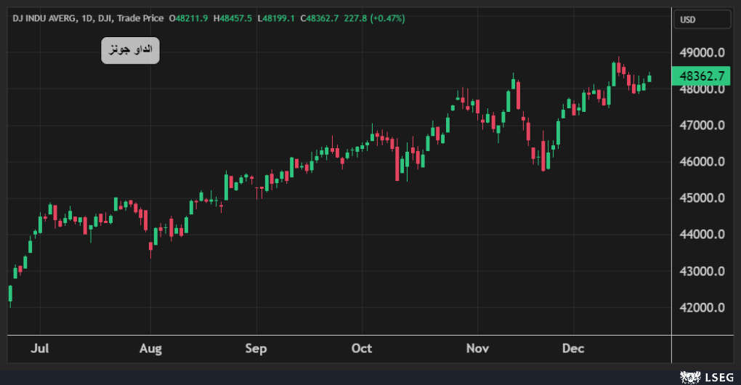This screenshot has height=385, width=741.
Task: Click the Open value 48211.9 in legend
Action: (x=191, y=17)
